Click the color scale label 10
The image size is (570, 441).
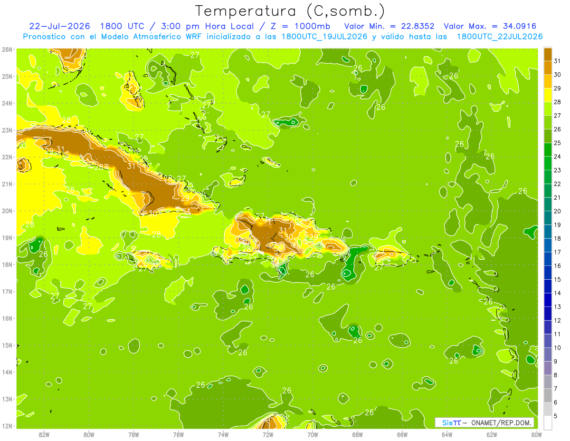[x=557, y=347]
